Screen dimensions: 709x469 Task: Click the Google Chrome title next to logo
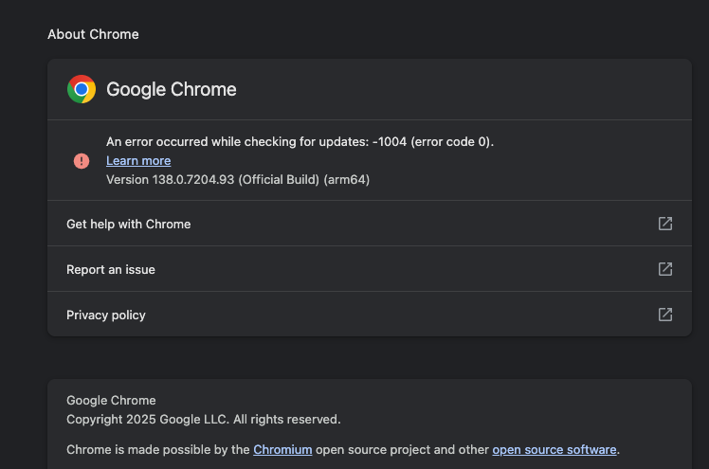(x=172, y=89)
